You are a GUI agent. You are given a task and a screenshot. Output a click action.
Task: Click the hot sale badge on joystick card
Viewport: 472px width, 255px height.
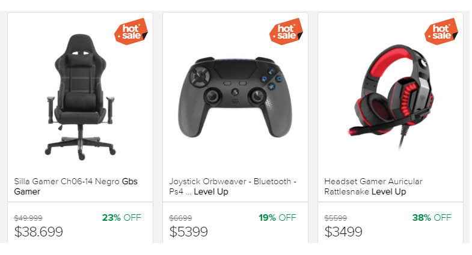286,31
